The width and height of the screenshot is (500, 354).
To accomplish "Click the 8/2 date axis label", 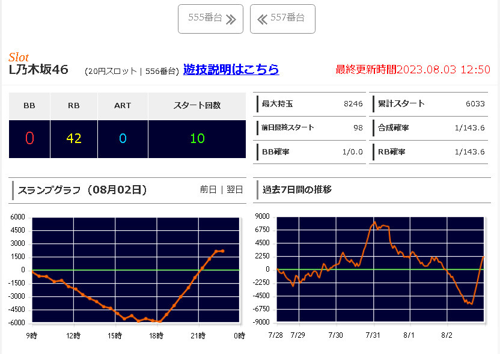I will pos(447,335).
